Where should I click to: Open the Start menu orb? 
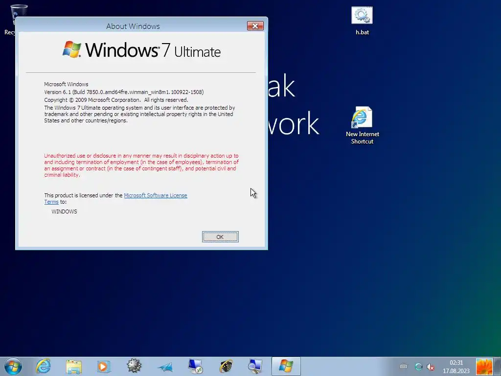(x=13, y=366)
